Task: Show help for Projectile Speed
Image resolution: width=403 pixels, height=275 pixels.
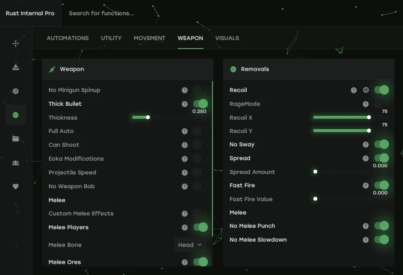Action: 184,173
